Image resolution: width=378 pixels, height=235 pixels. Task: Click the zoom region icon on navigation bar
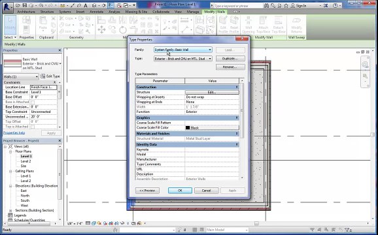pyautogui.click(x=365, y=76)
